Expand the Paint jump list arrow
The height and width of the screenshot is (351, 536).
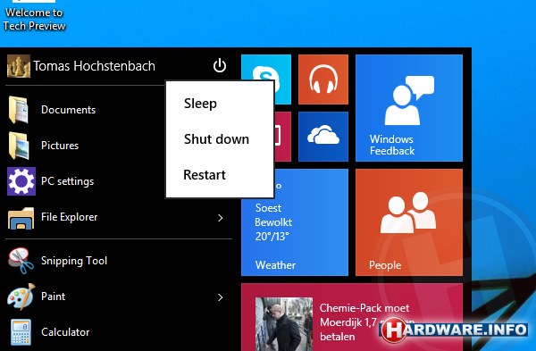click(x=221, y=297)
